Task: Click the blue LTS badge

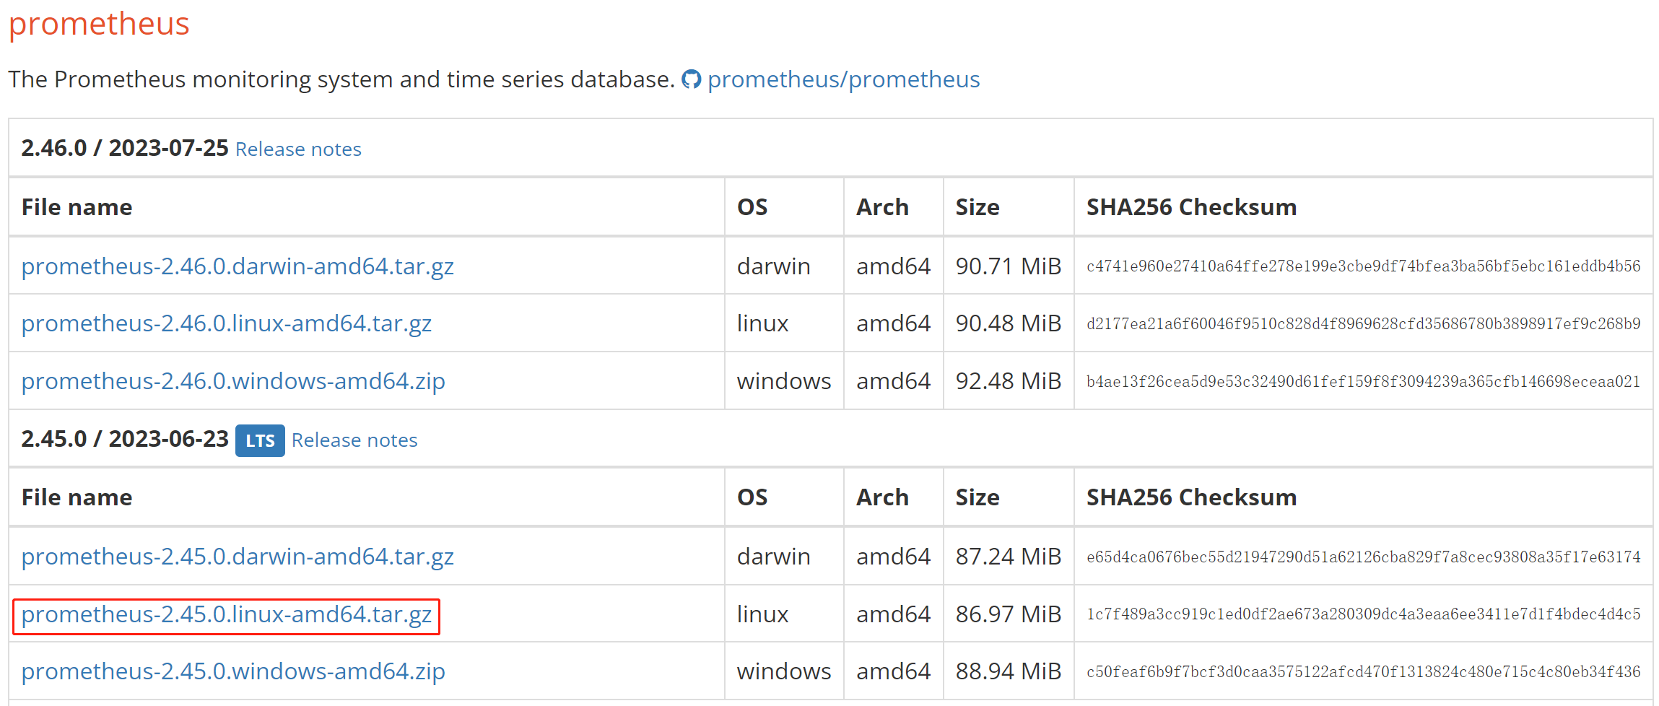Action: [260, 440]
